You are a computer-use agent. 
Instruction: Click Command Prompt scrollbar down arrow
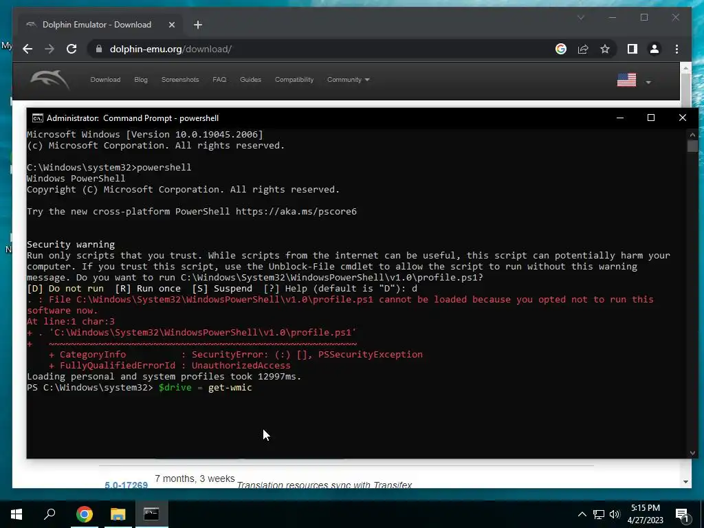692,453
